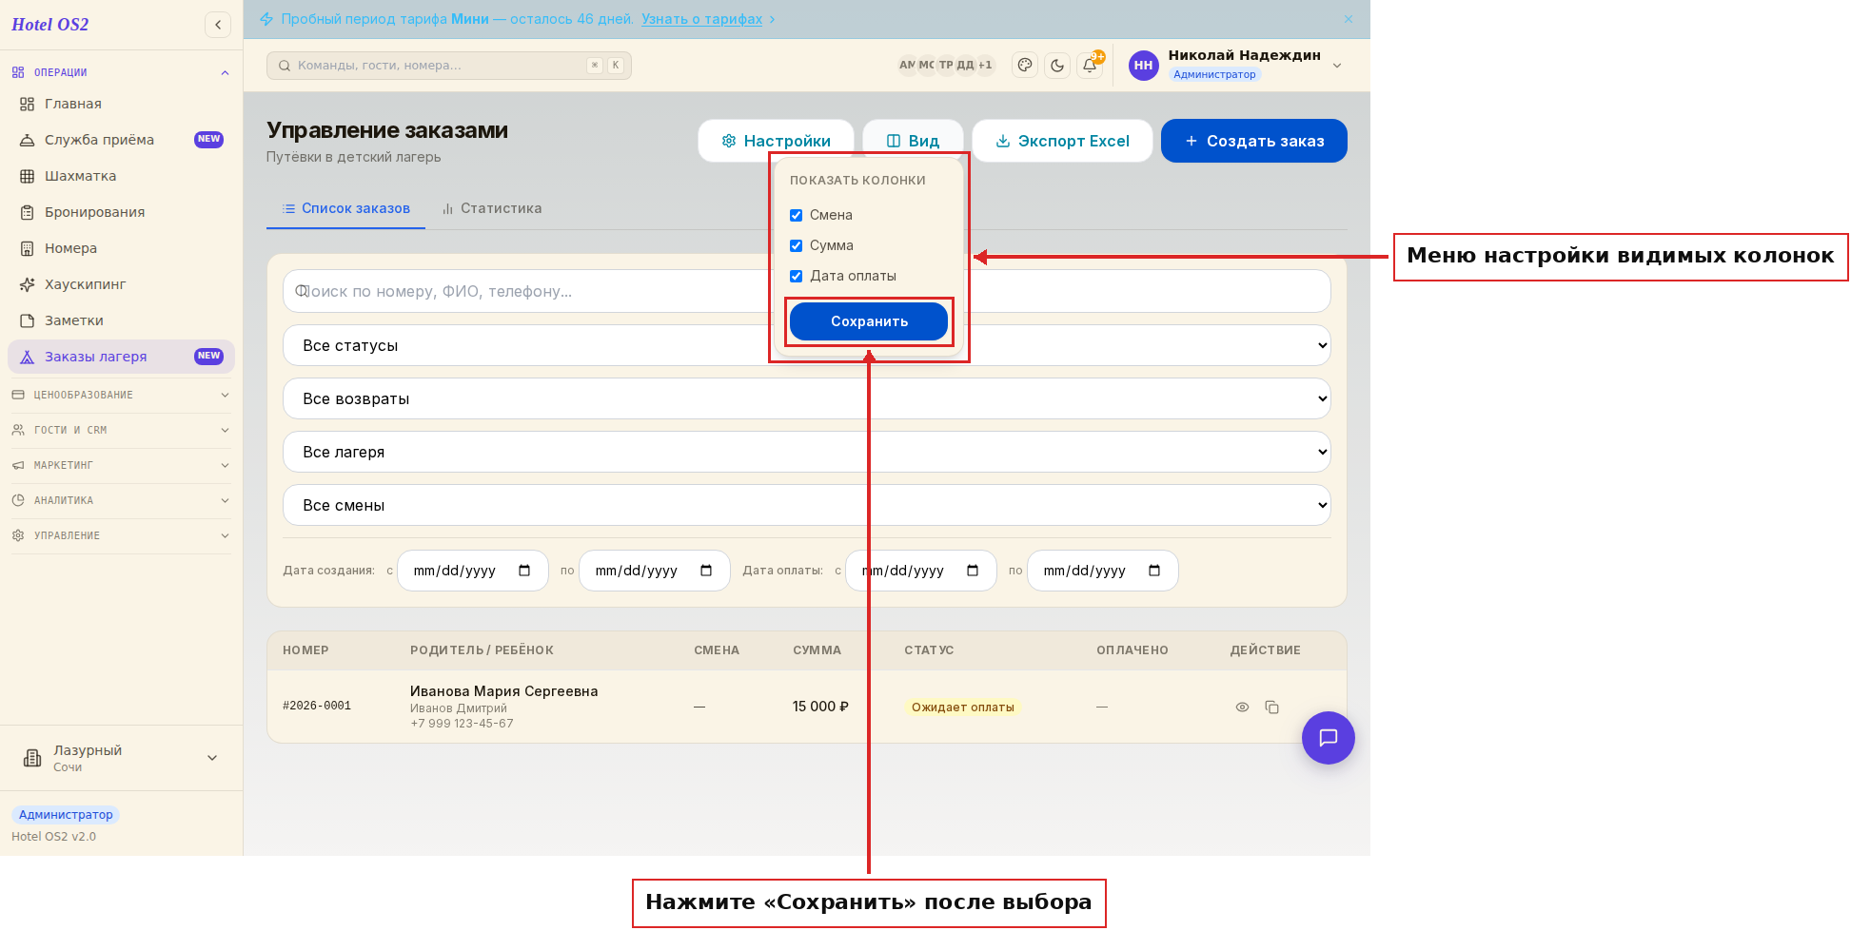Click the Сумма column header
This screenshot has width=1871, height=950.
click(x=817, y=650)
